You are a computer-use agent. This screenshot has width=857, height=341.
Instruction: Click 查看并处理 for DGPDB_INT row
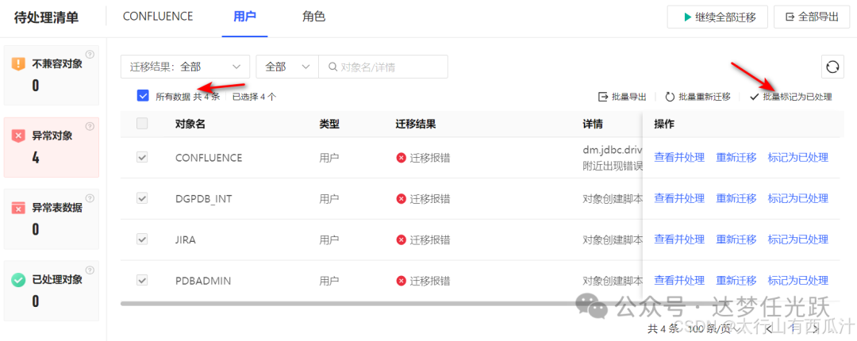[679, 199]
